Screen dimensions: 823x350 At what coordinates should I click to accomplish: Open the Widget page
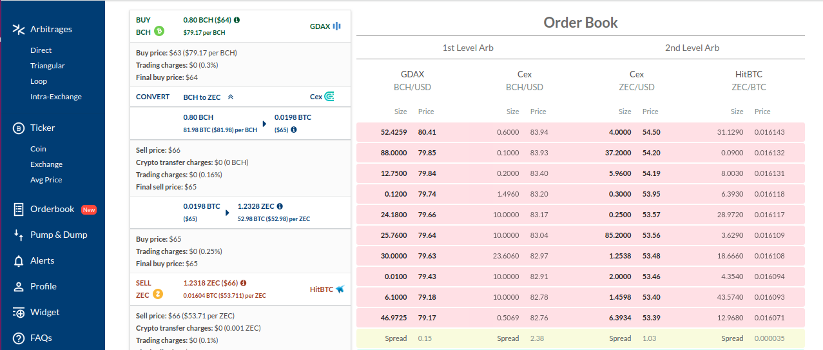pos(45,312)
